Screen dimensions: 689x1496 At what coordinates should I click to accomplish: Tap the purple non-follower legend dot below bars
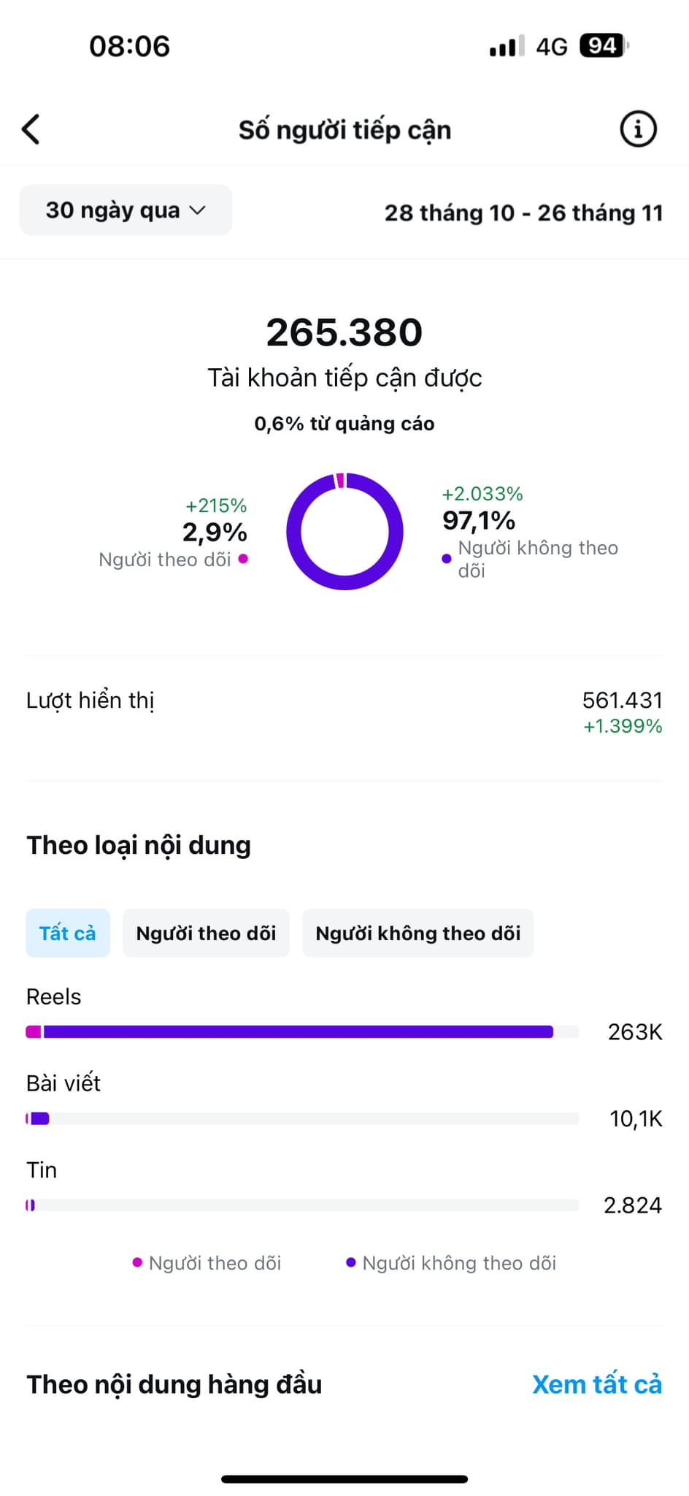click(x=350, y=1262)
